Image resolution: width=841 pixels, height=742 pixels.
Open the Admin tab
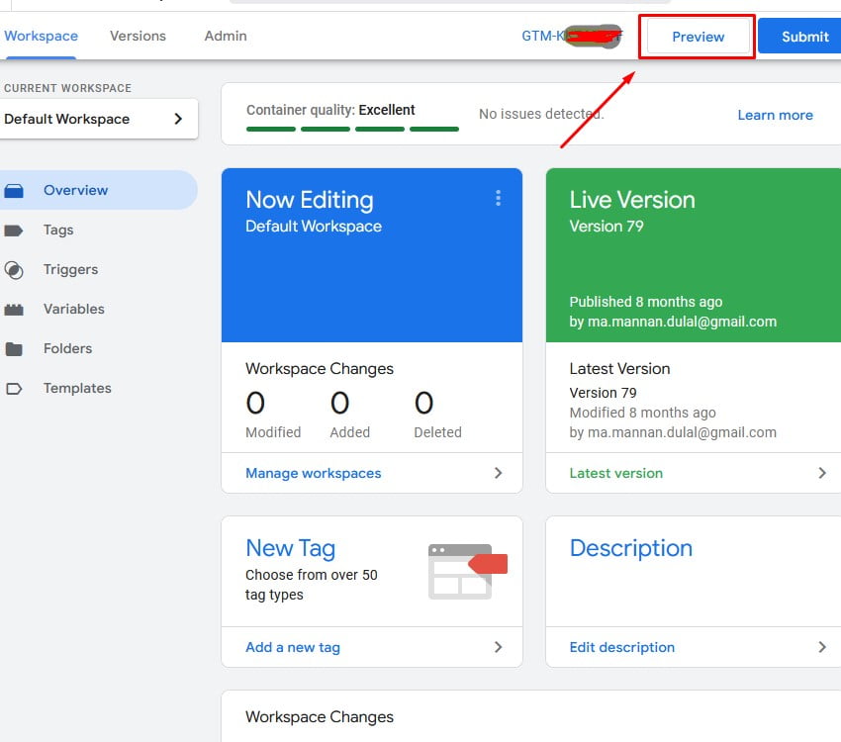226,36
